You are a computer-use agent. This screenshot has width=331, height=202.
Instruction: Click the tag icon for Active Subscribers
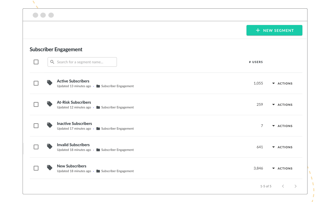pos(49,83)
